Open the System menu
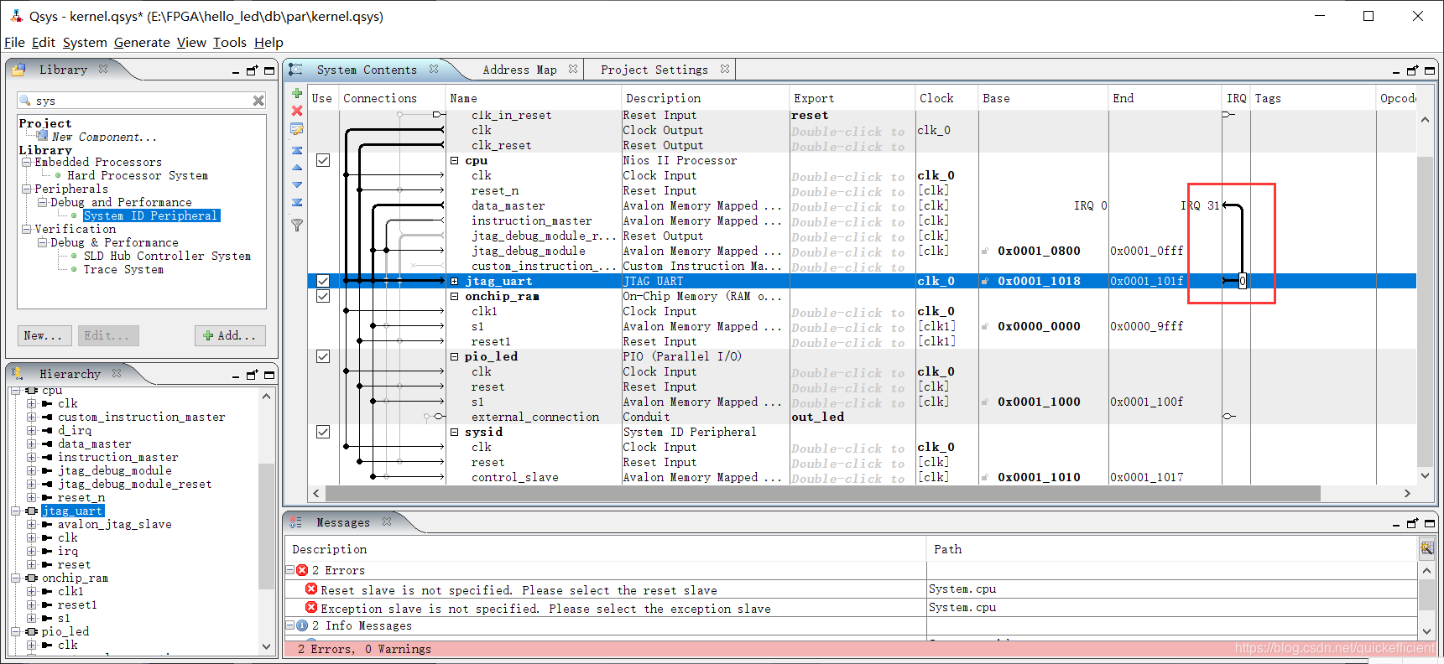 click(x=85, y=43)
